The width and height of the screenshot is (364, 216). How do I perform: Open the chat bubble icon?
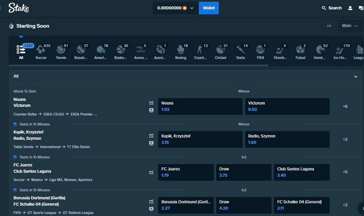tap(361, 8)
